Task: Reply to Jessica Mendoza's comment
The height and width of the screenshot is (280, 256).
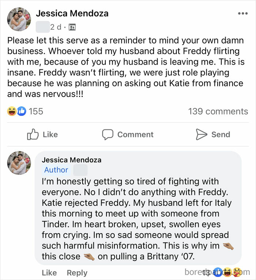Action: pos(77,273)
